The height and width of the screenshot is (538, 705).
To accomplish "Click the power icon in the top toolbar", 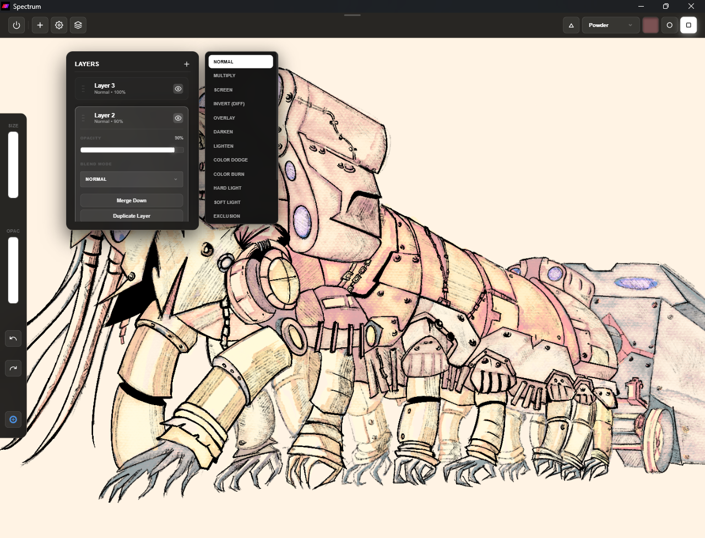I will click(x=16, y=25).
